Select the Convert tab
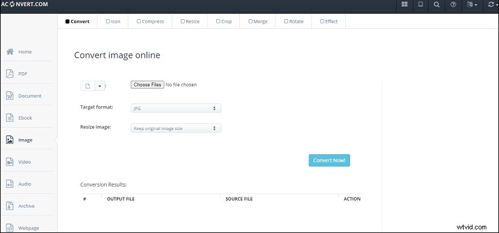The image size is (499, 233). tap(77, 22)
